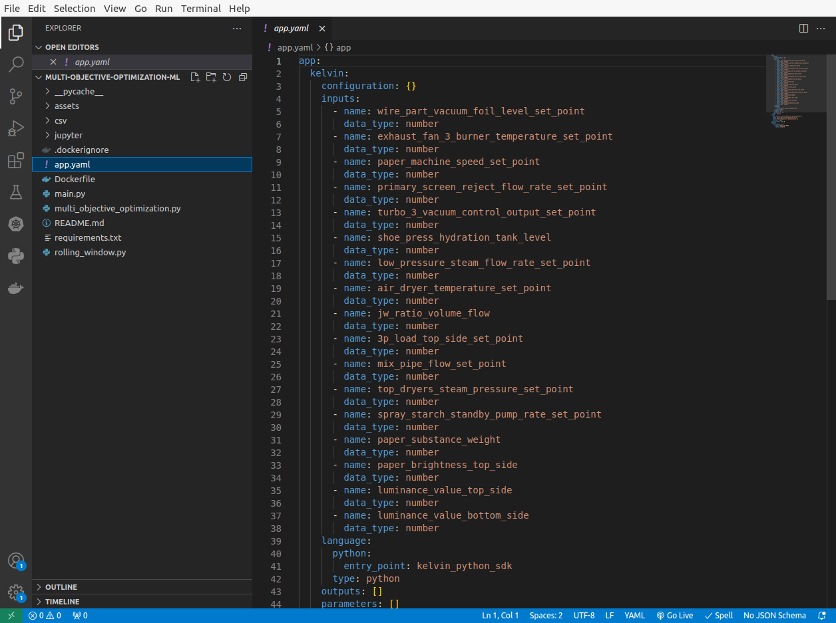Open the Extensions view
This screenshot has height=623, width=836.
point(16,160)
